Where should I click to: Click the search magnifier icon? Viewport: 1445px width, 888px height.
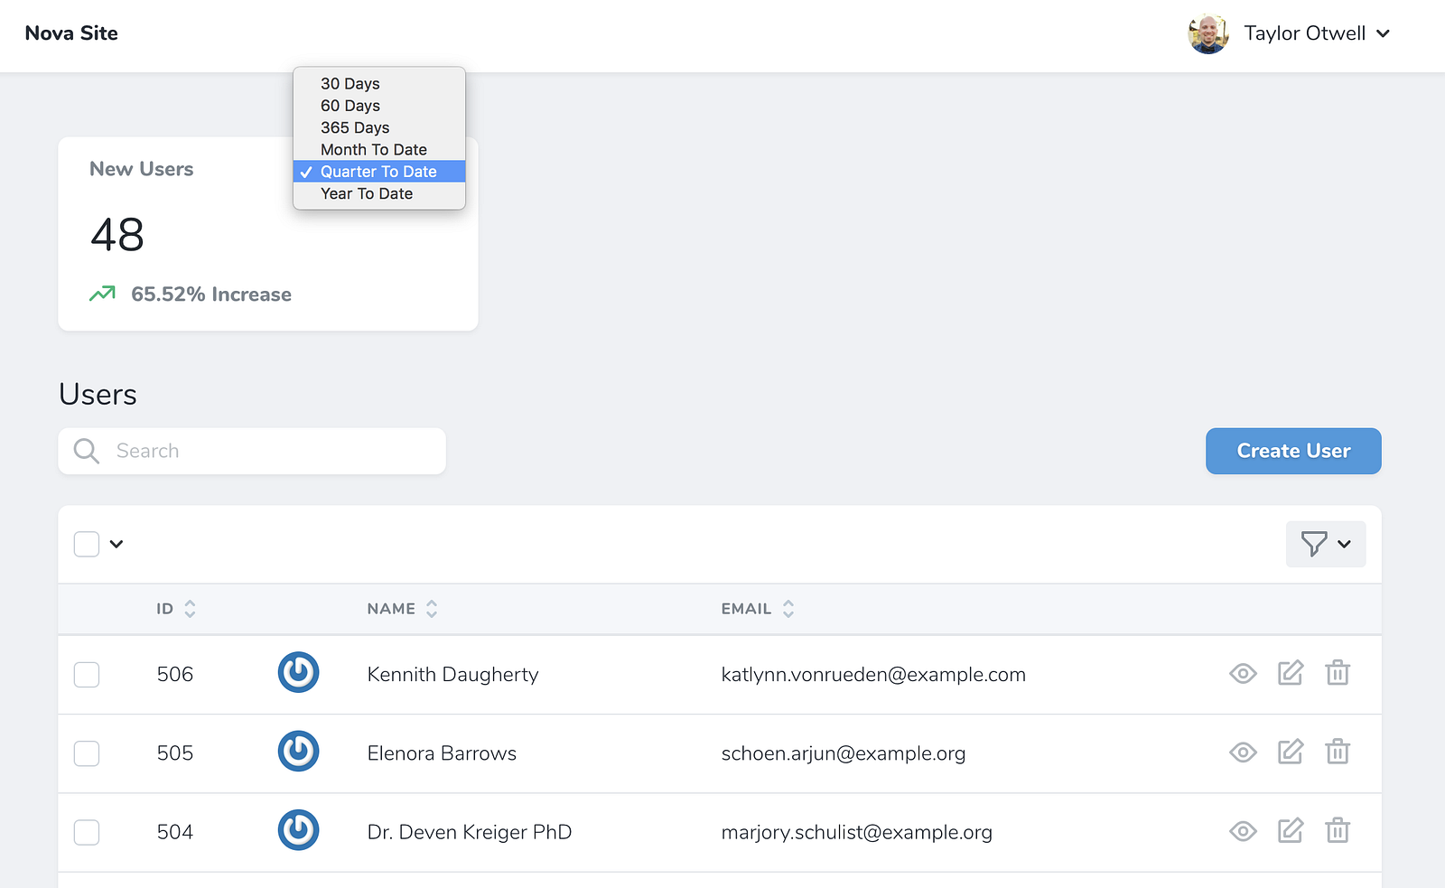[x=86, y=451]
